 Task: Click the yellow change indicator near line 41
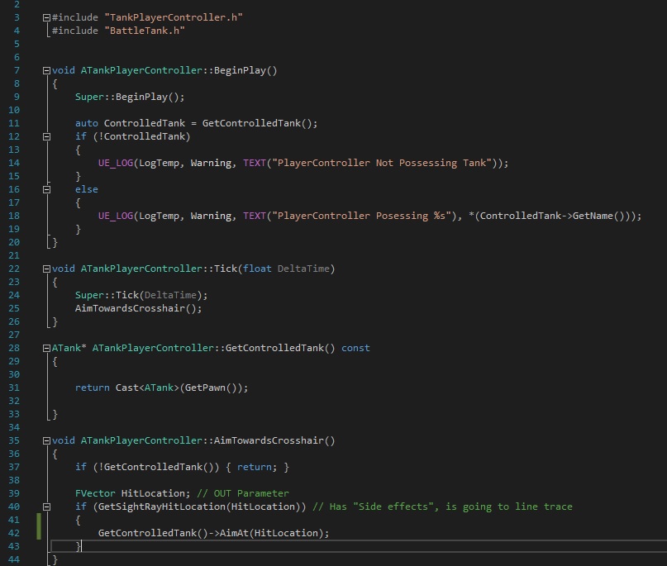pos(37,528)
